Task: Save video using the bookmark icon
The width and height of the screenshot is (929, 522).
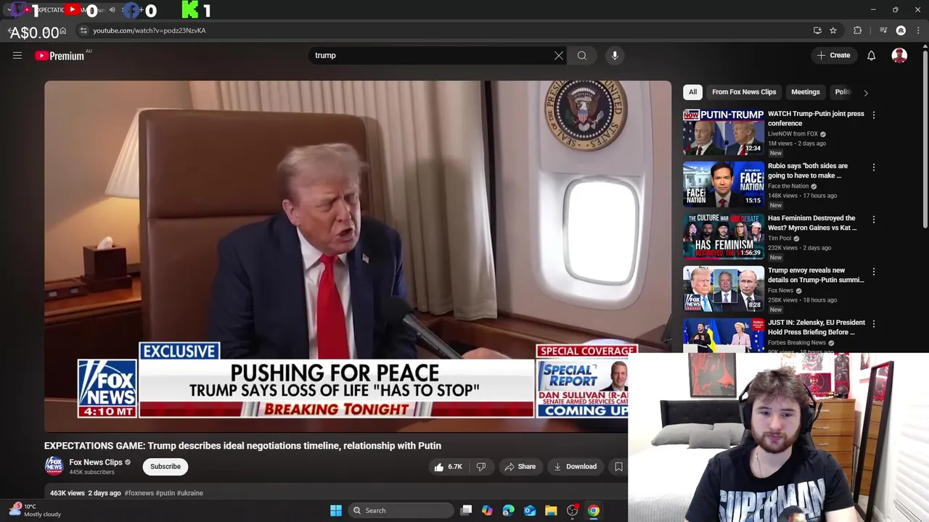Action: click(618, 466)
